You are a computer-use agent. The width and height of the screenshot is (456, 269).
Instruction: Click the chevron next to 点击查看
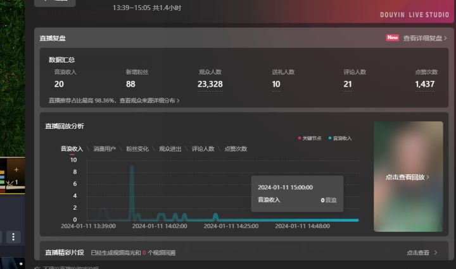click(435, 253)
